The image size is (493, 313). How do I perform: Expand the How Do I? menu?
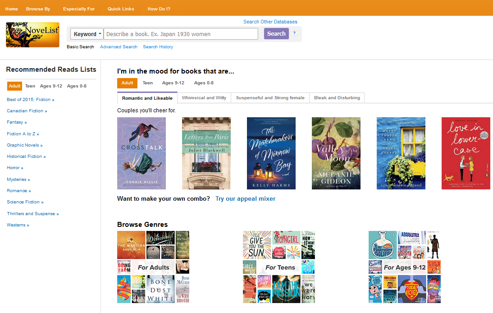(159, 9)
